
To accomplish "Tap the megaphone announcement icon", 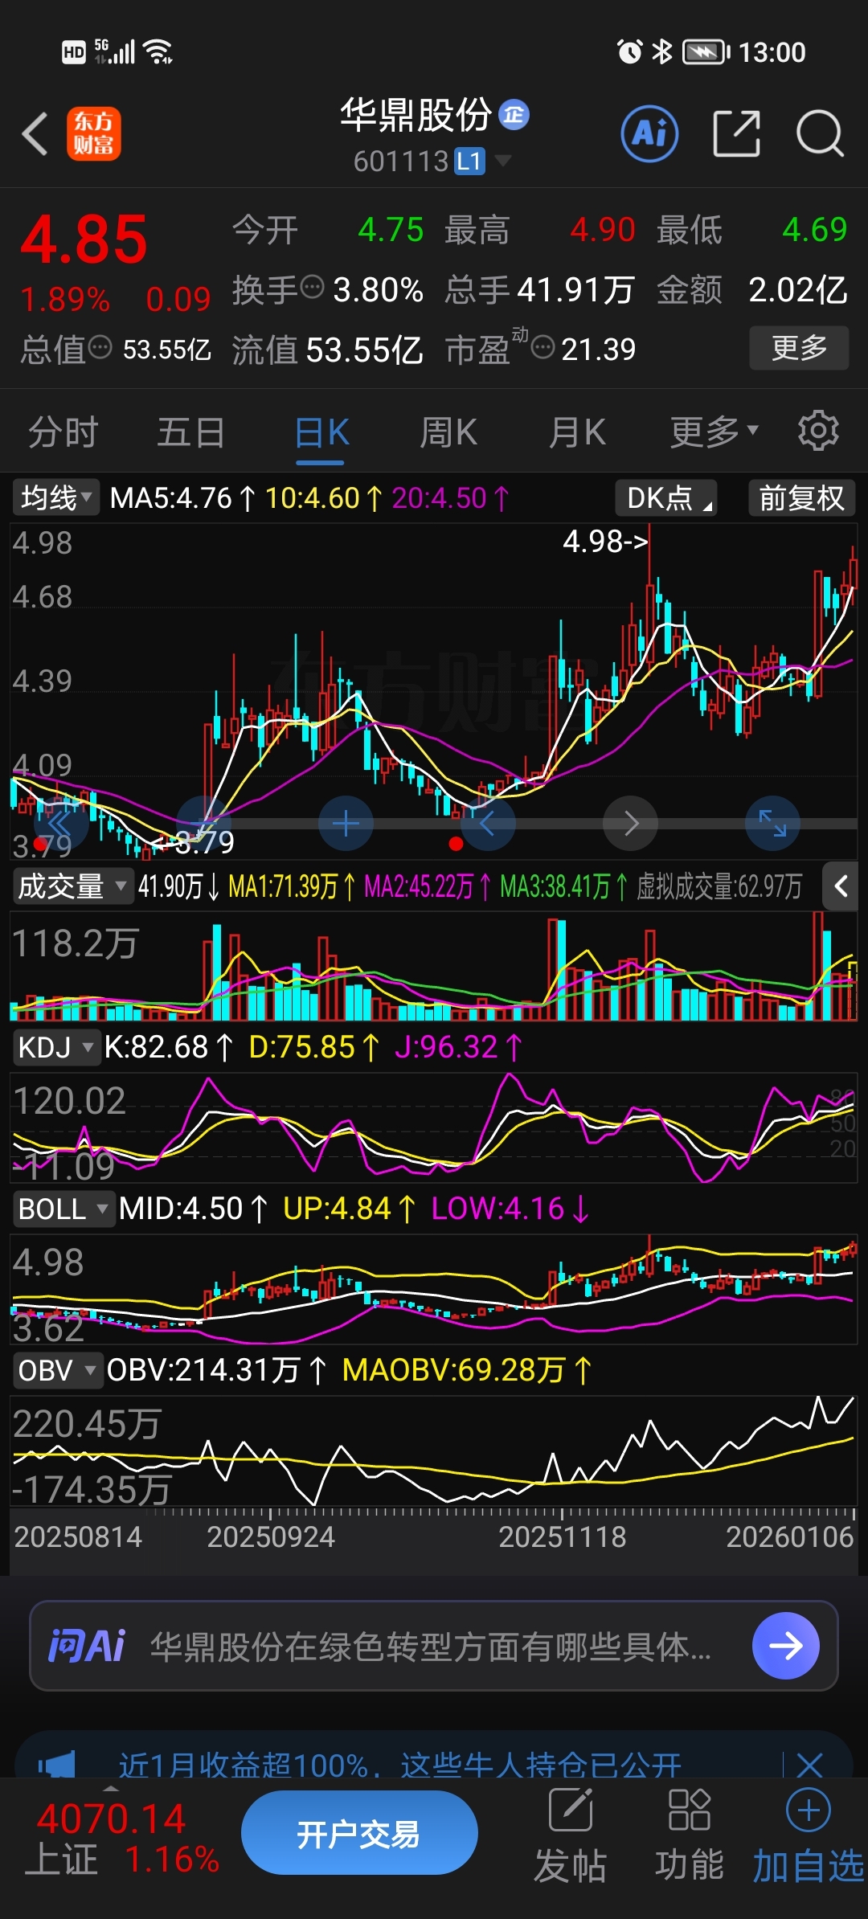I will click(56, 1766).
